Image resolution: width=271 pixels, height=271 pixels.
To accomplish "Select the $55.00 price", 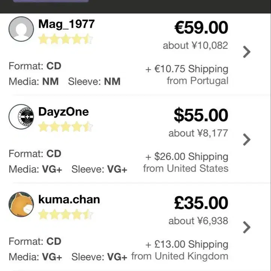I will tap(201, 115).
